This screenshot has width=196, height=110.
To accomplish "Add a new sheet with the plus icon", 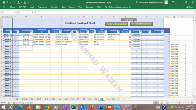I will (114, 99).
